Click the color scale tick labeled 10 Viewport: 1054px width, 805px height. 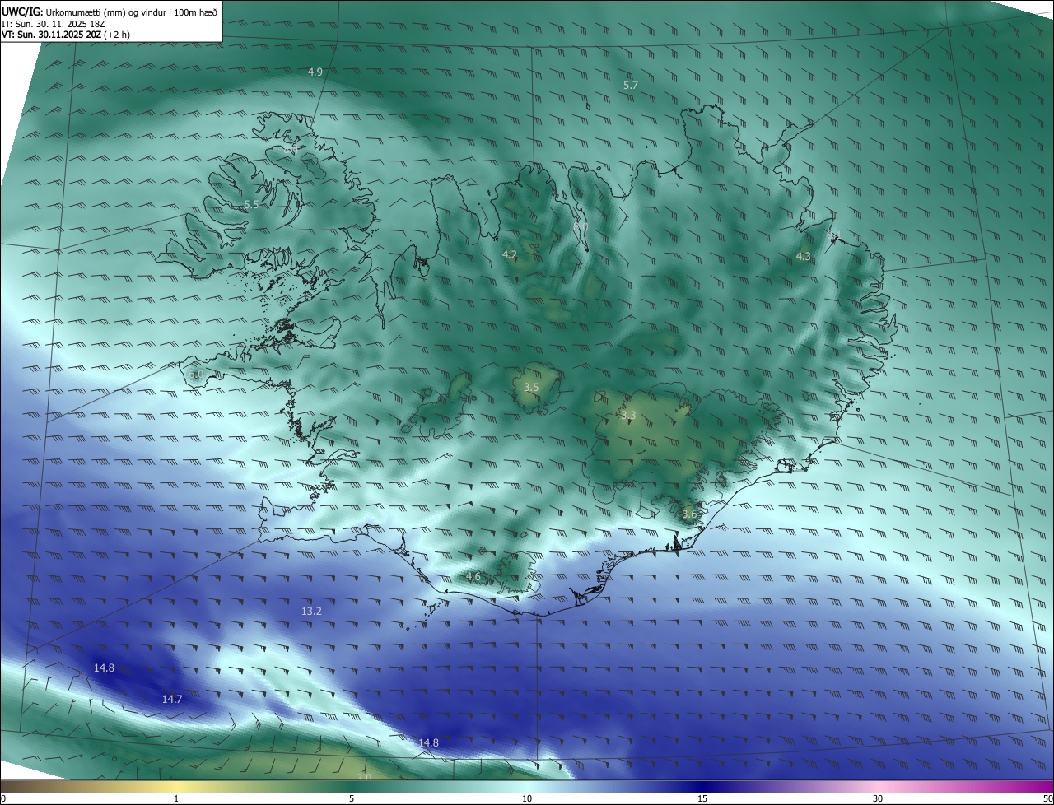point(527,798)
